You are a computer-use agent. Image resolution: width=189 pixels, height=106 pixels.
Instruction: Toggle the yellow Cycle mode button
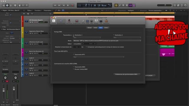tap(116, 5)
